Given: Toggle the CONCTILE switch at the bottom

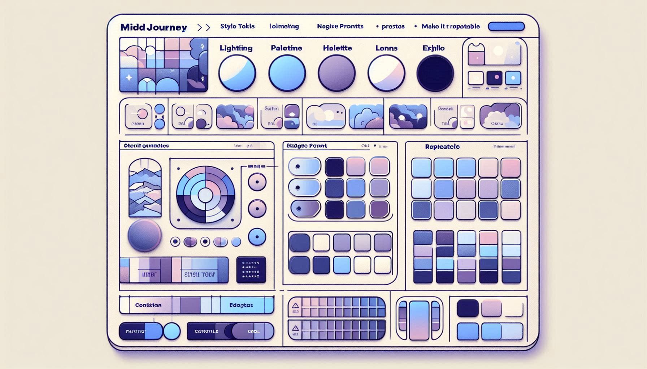Looking at the screenshot, I should (x=230, y=331).
